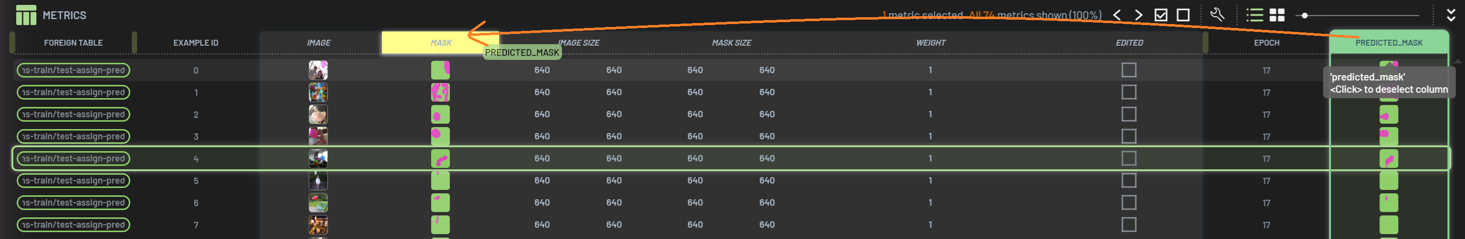Screen dimensions: 1465x239
Task: Switch to grid view layout
Action: coord(1277,15)
